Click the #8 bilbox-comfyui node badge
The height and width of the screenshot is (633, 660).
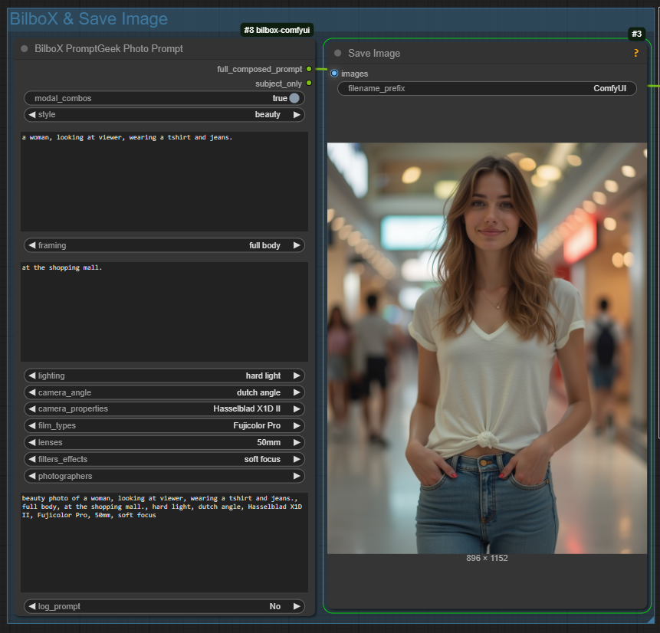point(277,30)
